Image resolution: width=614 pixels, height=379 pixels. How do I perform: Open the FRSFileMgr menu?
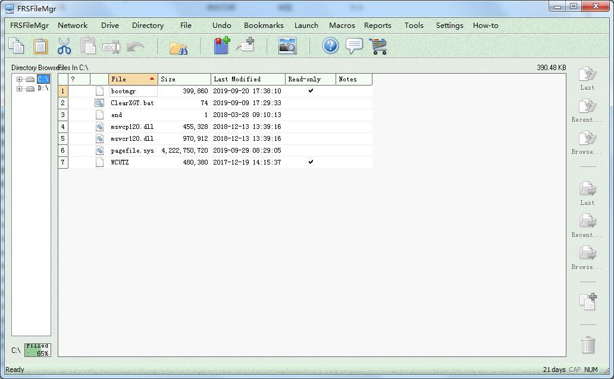coord(29,26)
